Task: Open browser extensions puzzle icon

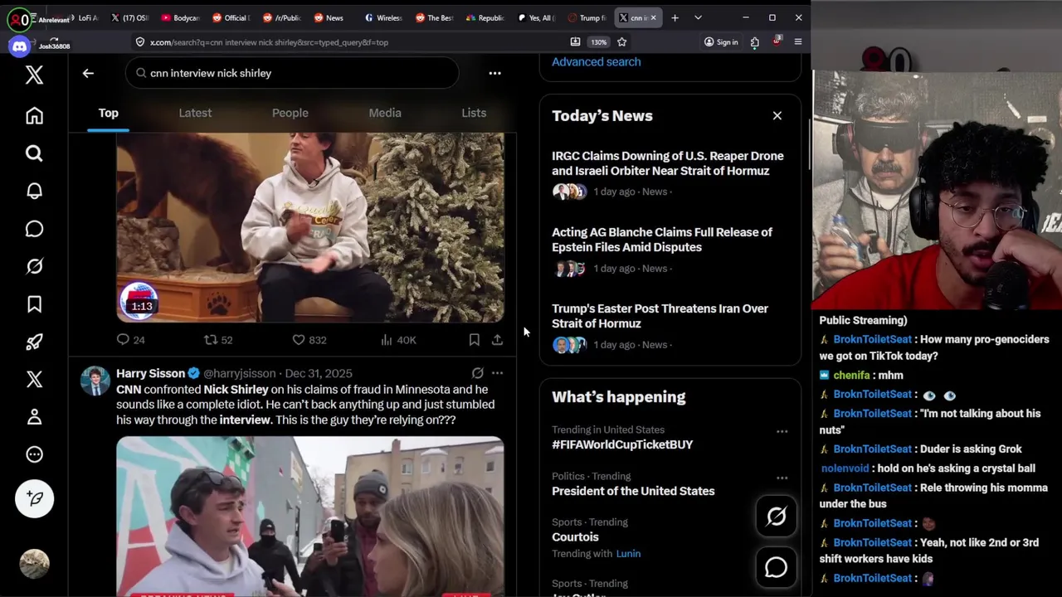Action: point(754,42)
